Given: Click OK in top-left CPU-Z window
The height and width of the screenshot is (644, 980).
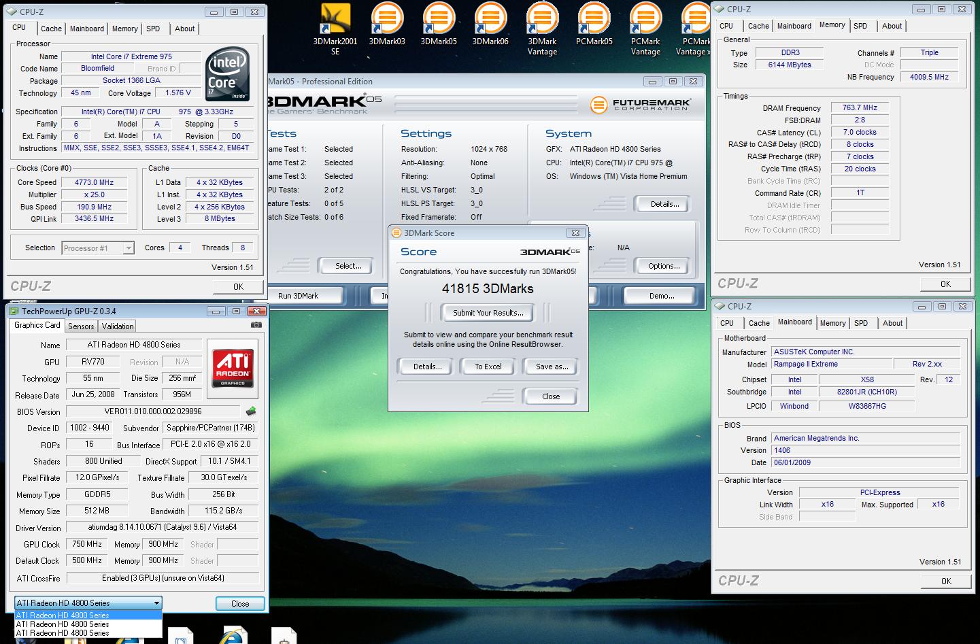Looking at the screenshot, I should (238, 286).
